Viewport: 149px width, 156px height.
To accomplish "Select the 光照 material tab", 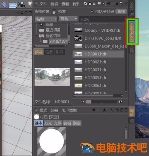I will click(x=58, y=123).
